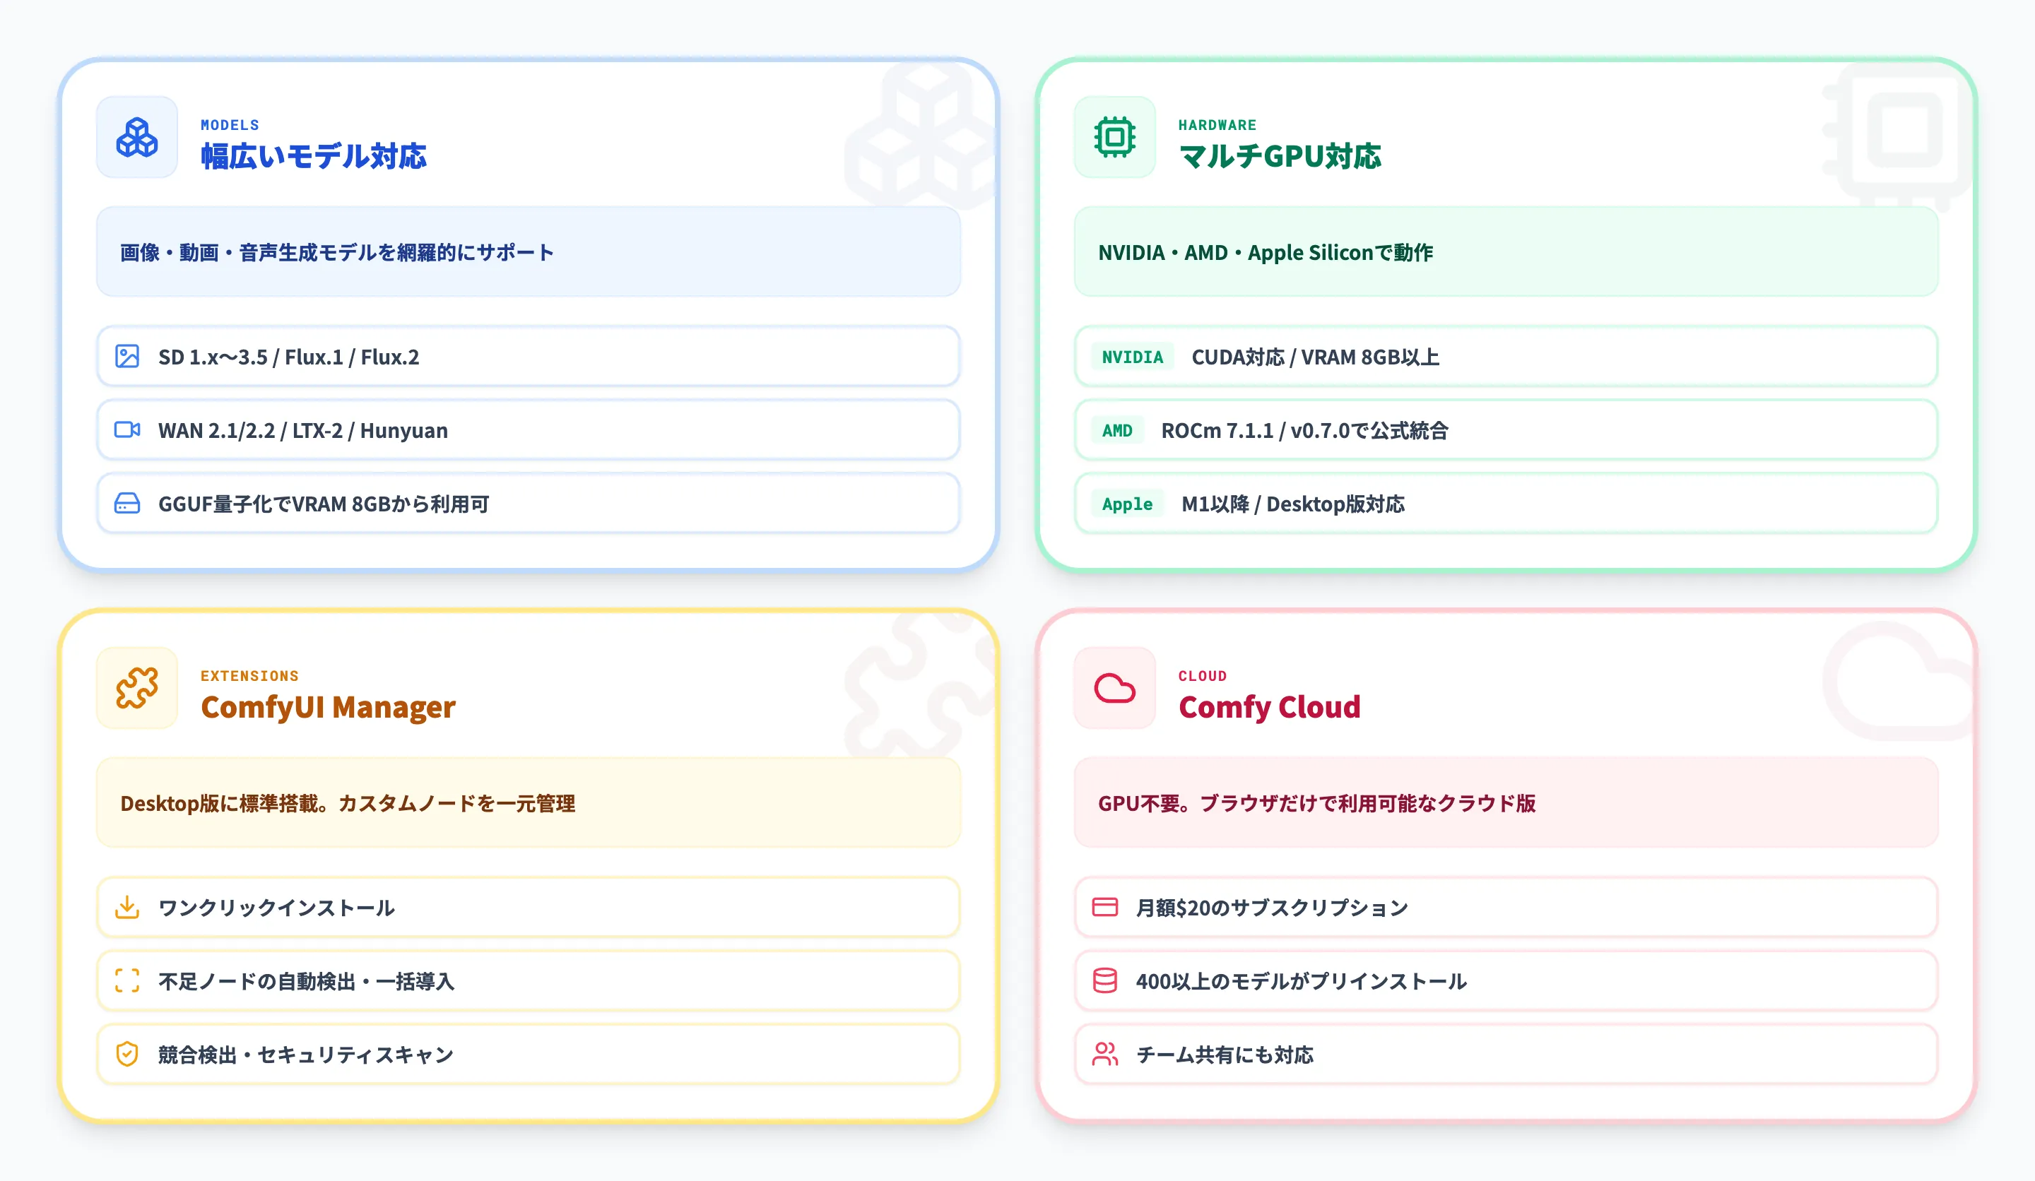Viewport: 2035px width, 1181px height.
Task: Open the 幅広いモデル対応 card heading
Action: point(313,158)
